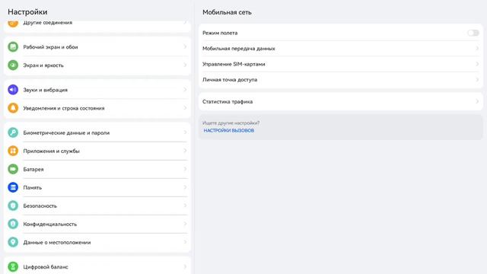Expand Мобильная передача данных chevron
487x274 pixels.
pos(477,49)
